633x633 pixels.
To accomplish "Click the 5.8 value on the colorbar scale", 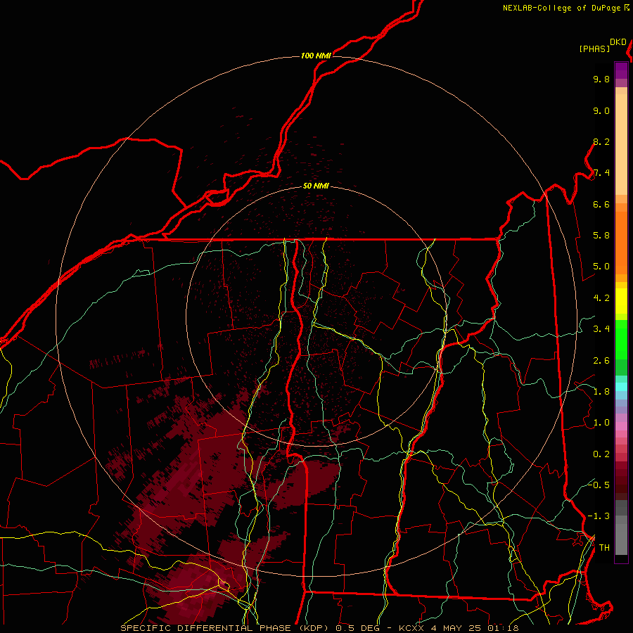I will click(x=601, y=236).
